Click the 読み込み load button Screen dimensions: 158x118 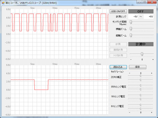pos(118,67)
